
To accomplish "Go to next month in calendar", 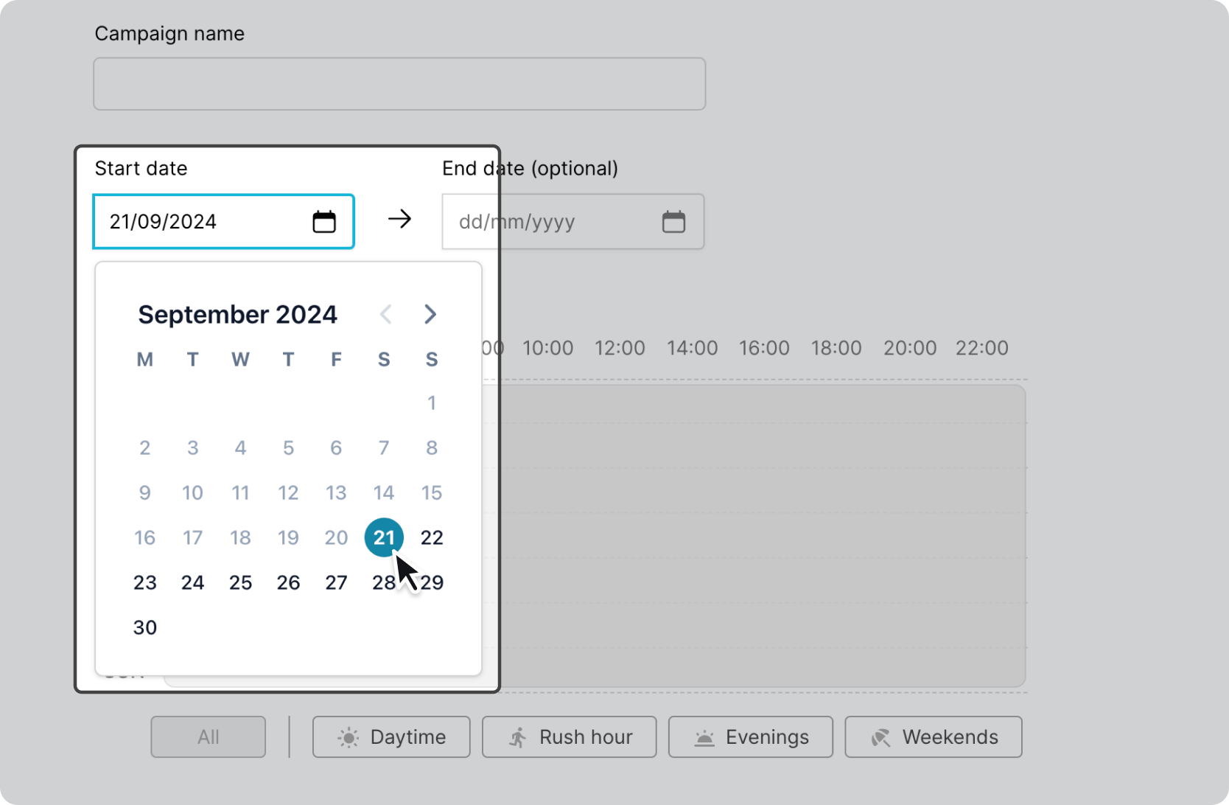I will [x=430, y=315].
